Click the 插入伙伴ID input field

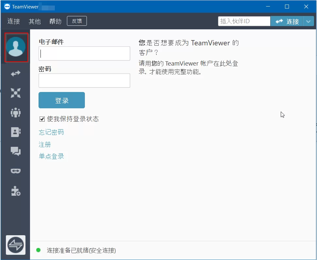[244, 21]
